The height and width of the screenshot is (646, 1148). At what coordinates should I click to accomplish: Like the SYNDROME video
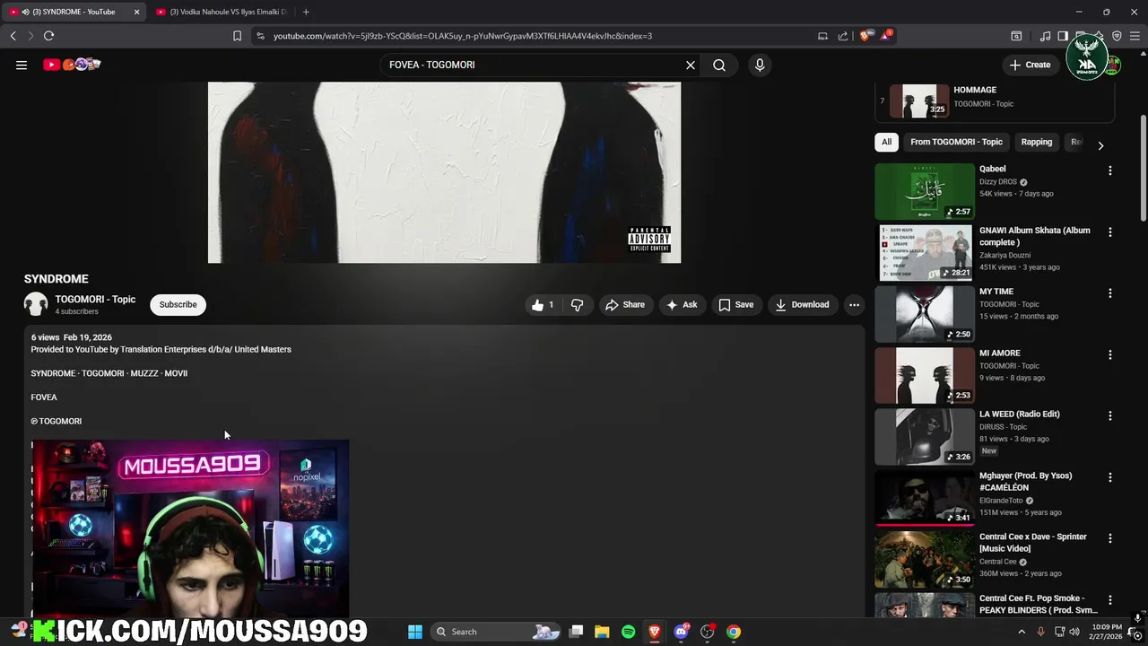tap(543, 305)
